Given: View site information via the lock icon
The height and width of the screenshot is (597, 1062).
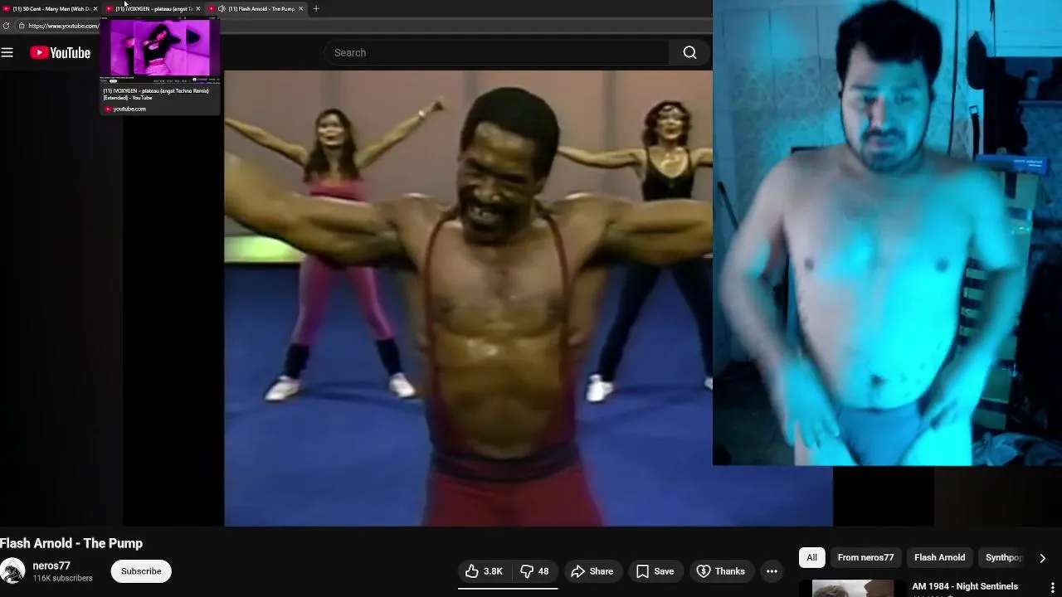Looking at the screenshot, I should click(x=22, y=26).
